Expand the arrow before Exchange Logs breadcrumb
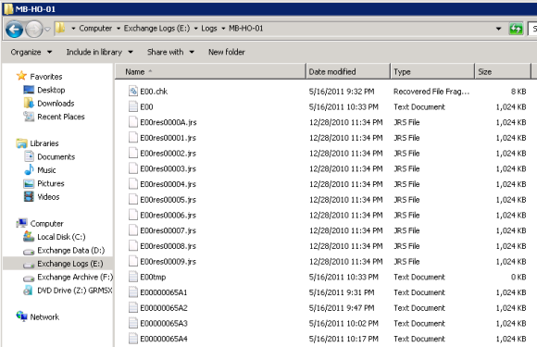Viewport: 537px width, 347px height. pos(119,29)
